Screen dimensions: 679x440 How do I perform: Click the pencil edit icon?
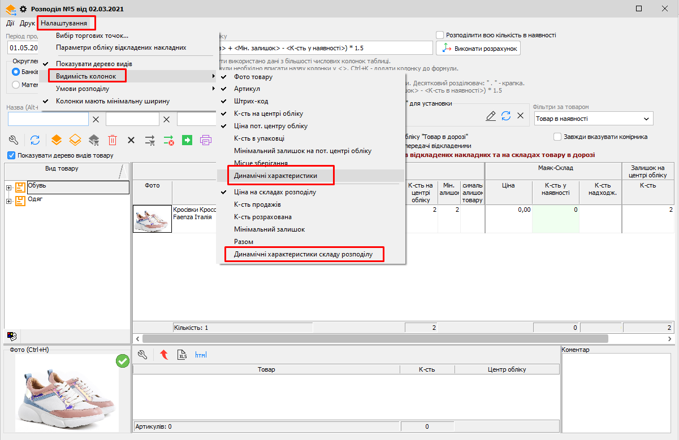pos(491,116)
